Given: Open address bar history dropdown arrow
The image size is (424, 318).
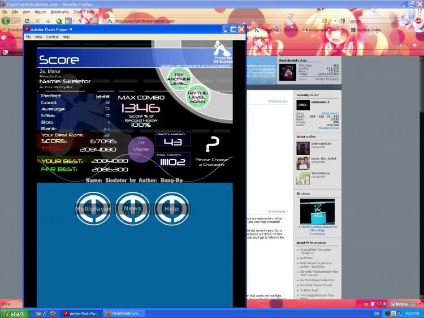Looking at the screenshot, I should (336, 21).
